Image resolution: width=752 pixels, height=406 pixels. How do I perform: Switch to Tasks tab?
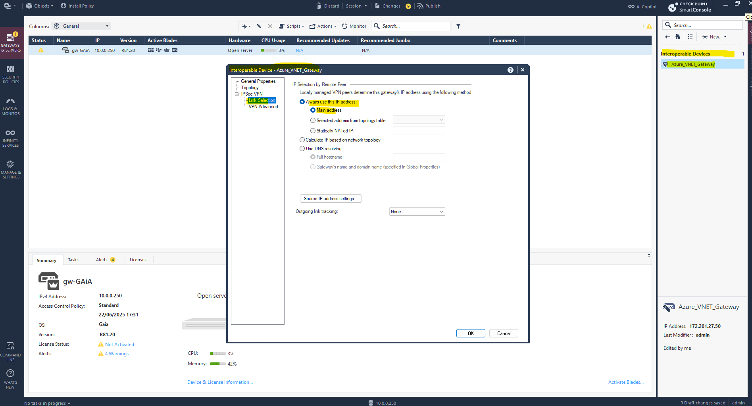coord(73,260)
